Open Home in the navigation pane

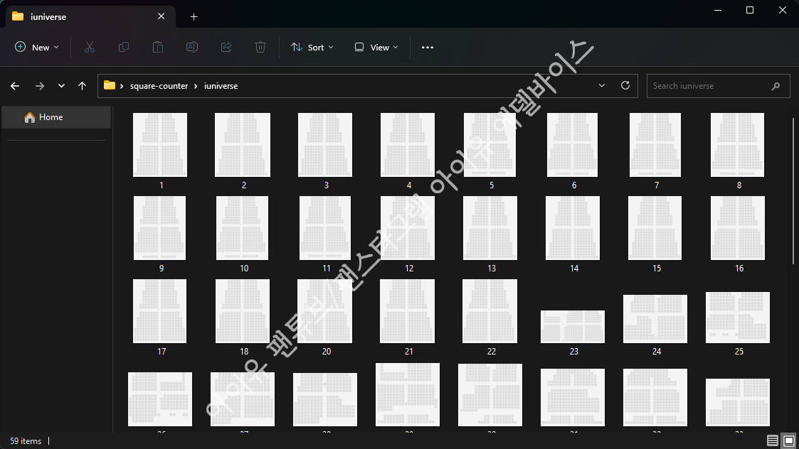[56, 117]
